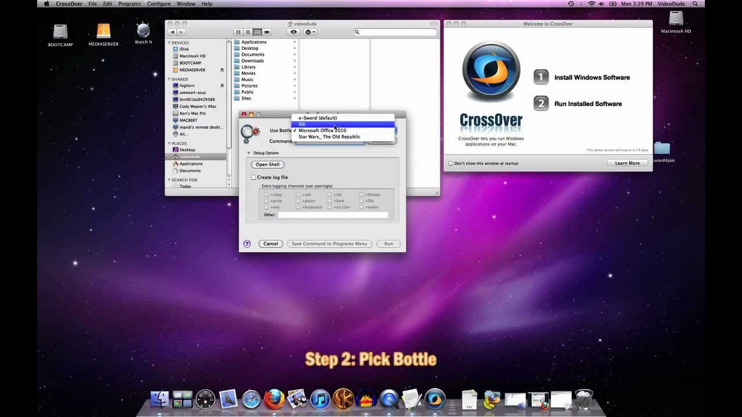
Task: Launch Mail from the Dock
Action: click(228, 399)
